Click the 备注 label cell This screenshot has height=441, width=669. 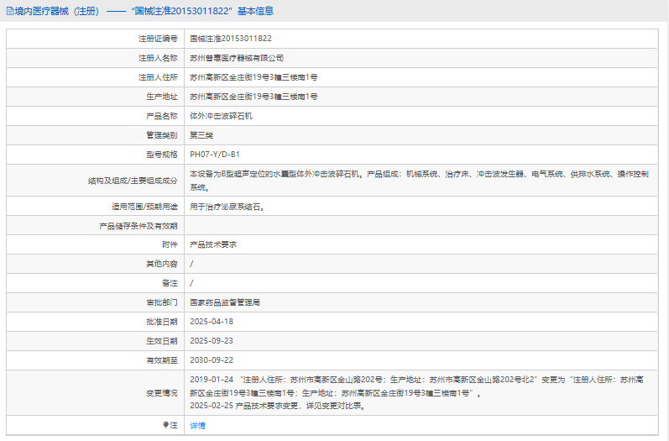[95, 283]
